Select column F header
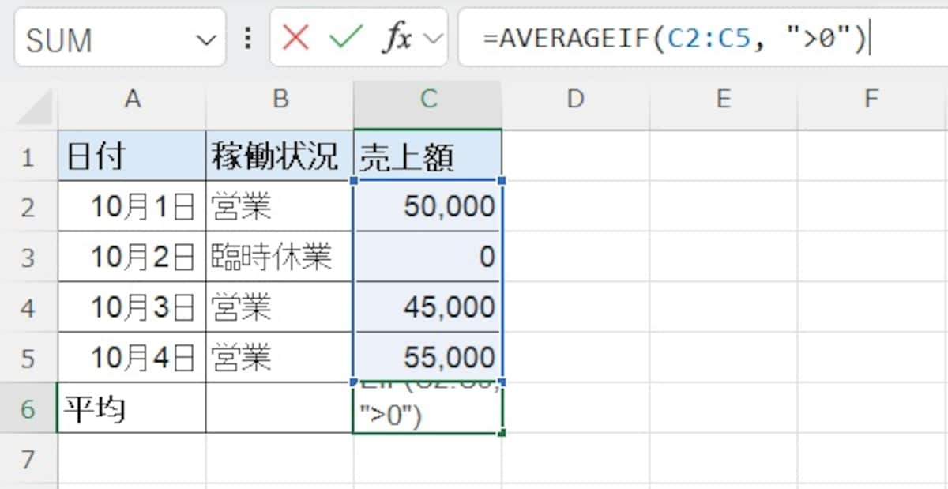The image size is (948, 489). 871,99
